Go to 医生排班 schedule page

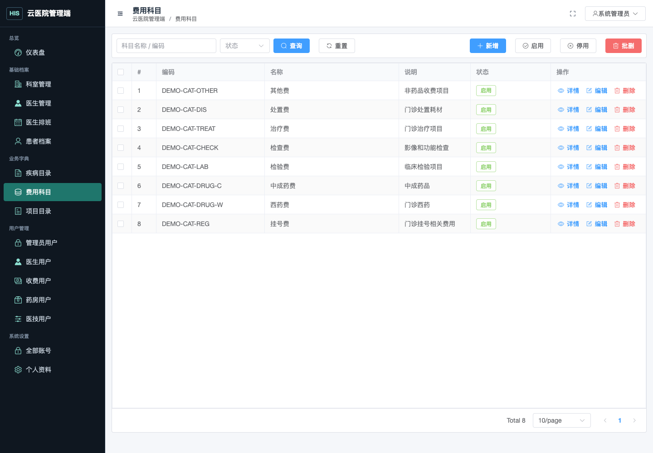tap(53, 122)
